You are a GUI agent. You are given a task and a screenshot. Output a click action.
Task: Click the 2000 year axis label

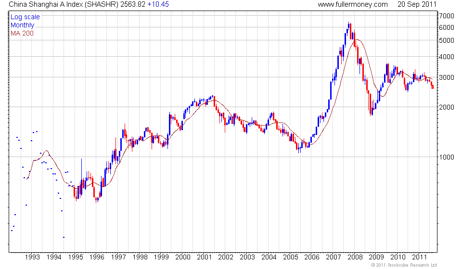click(x=183, y=257)
